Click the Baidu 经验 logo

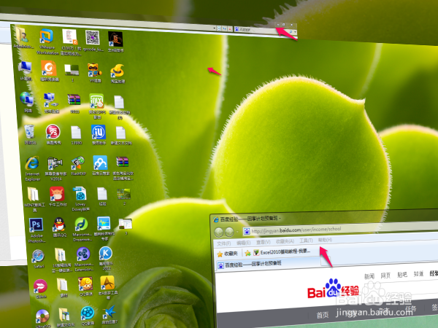(333, 289)
